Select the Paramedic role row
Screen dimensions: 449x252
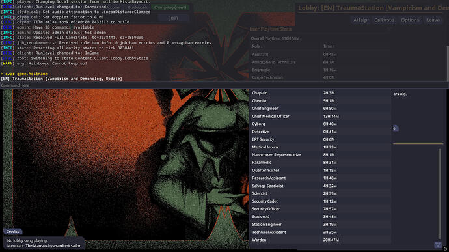(x=320, y=163)
